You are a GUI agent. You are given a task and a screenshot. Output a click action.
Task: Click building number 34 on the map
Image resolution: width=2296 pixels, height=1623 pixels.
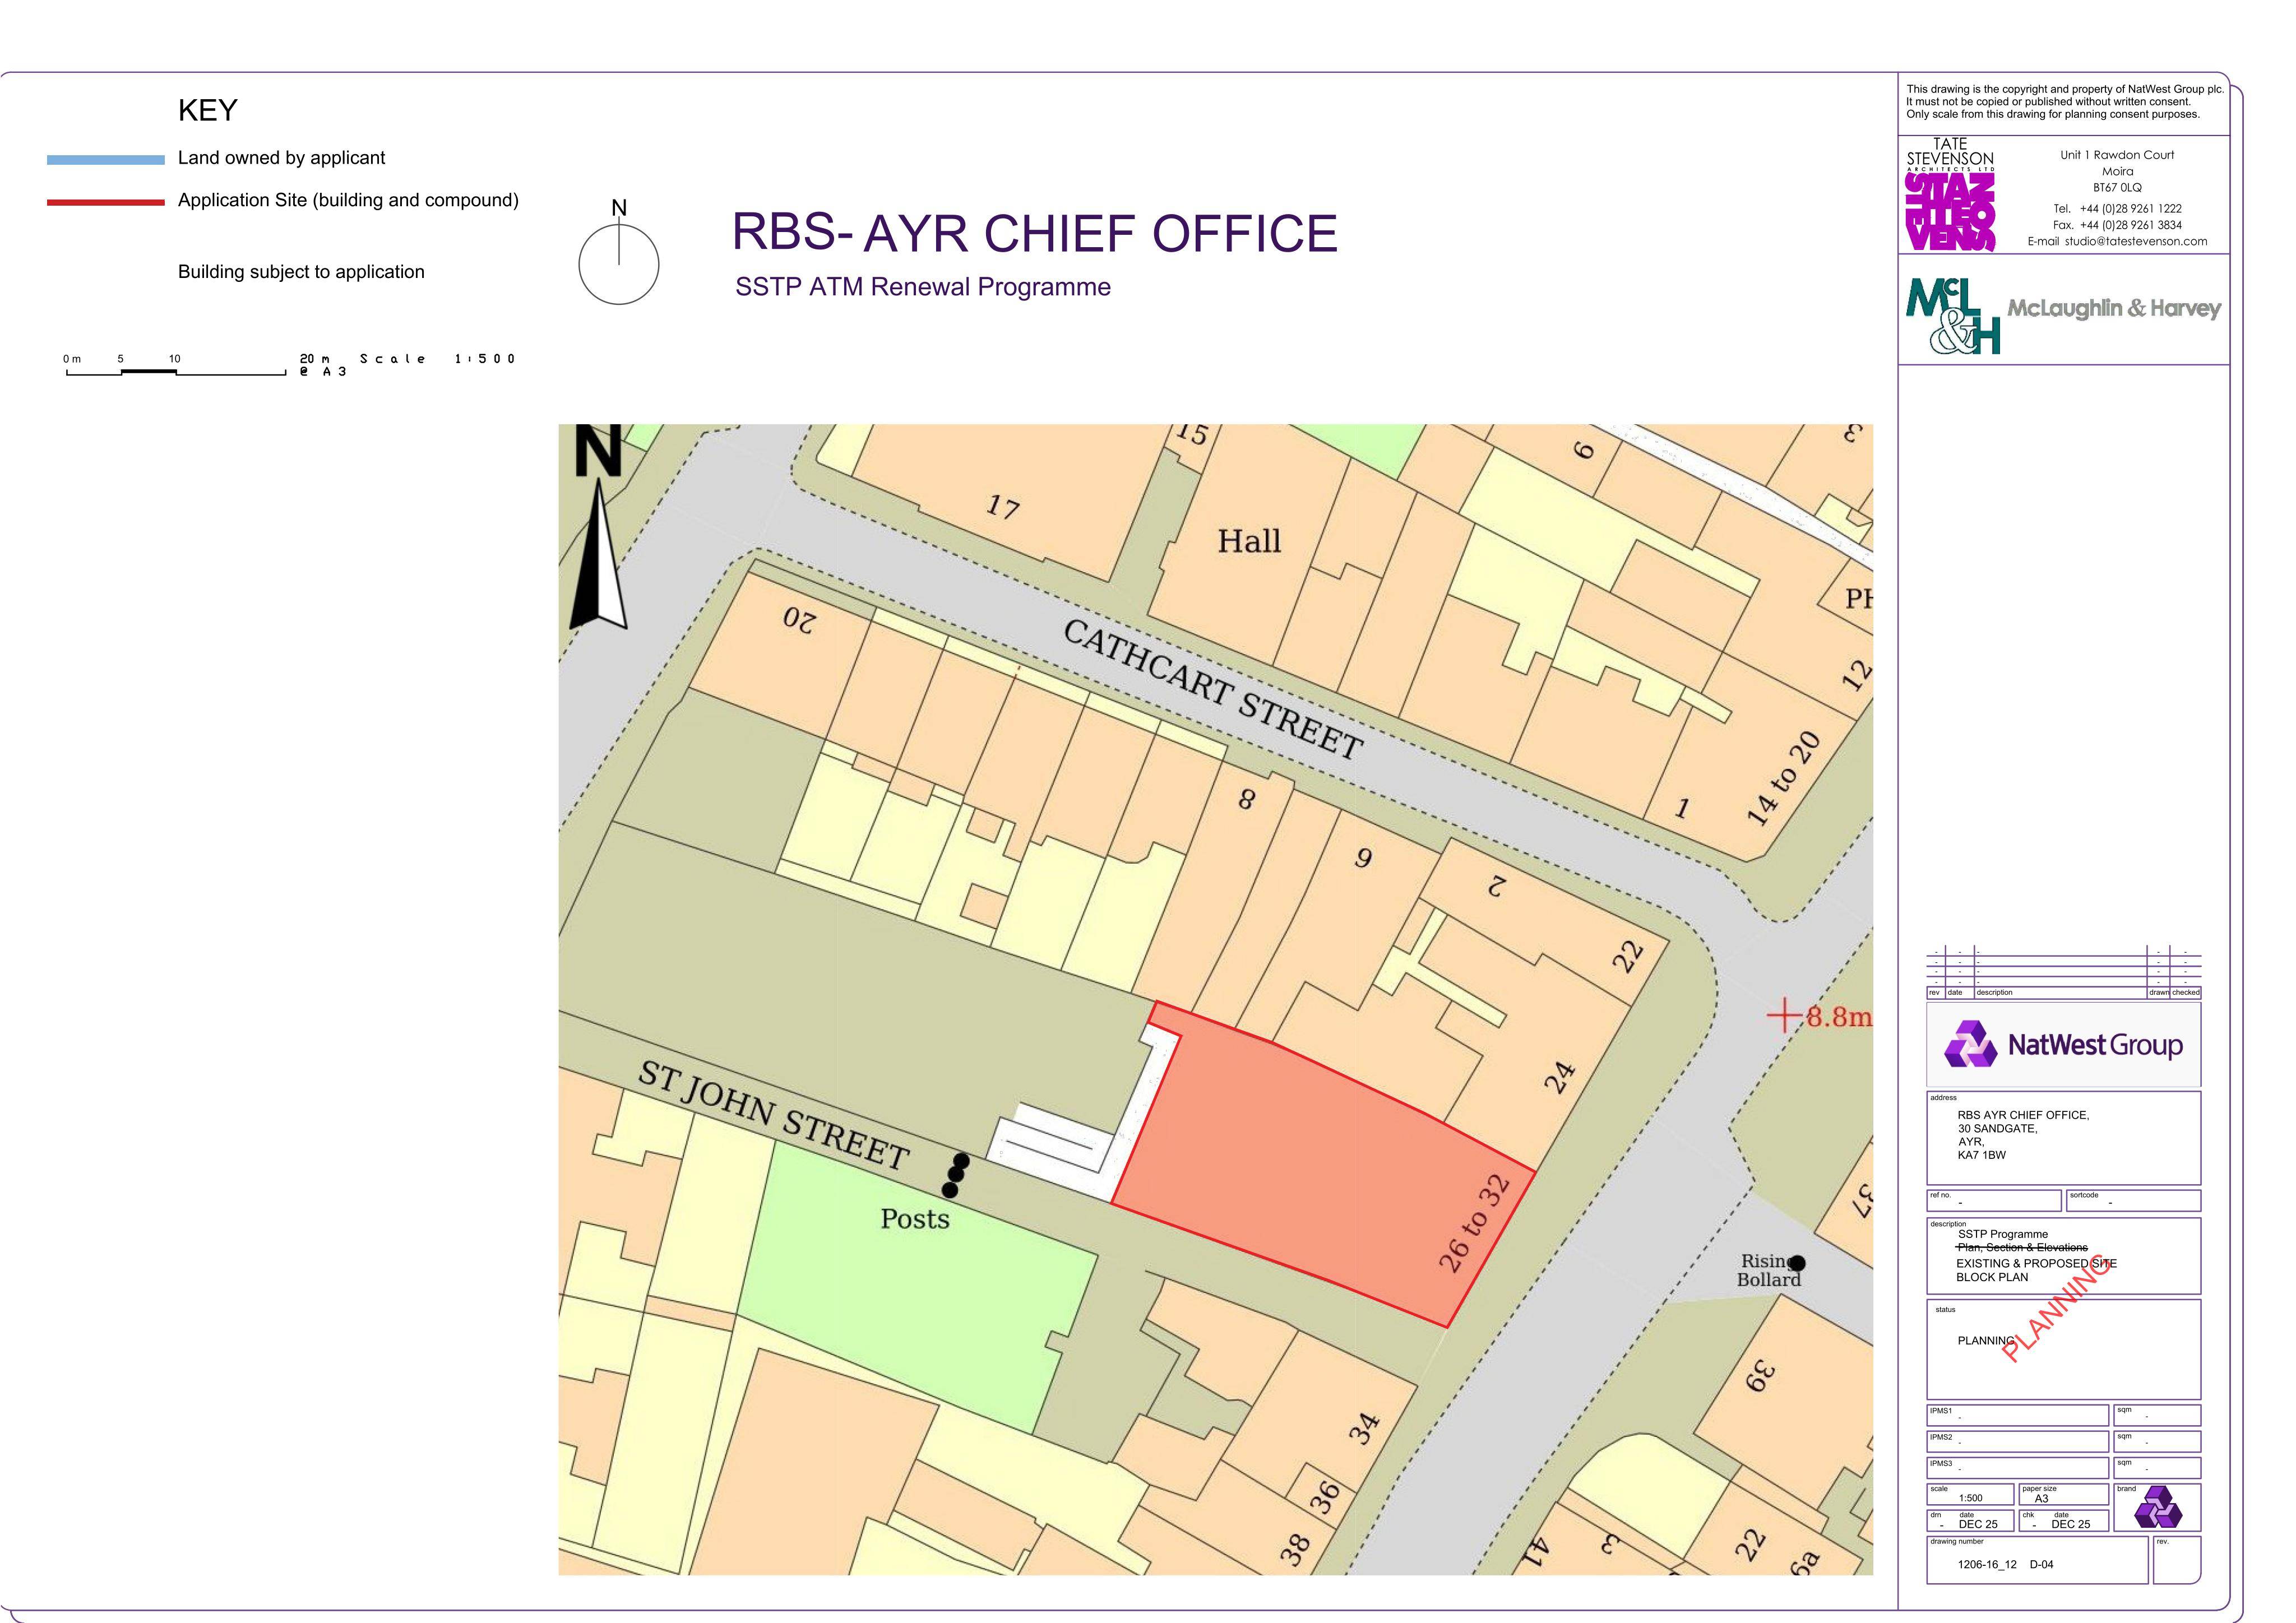click(x=1363, y=1428)
